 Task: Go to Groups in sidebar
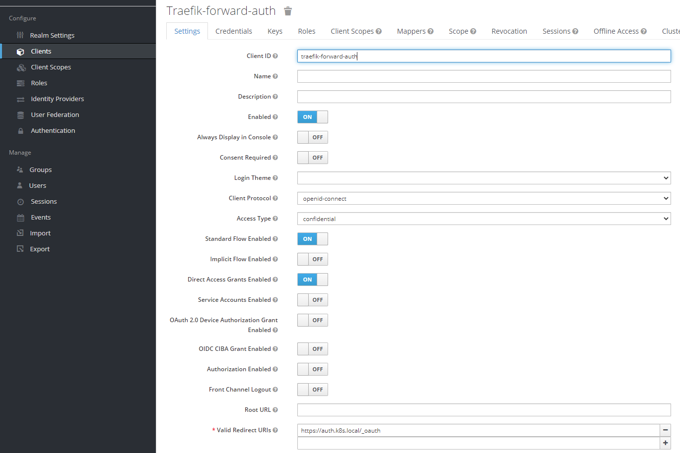(41, 170)
